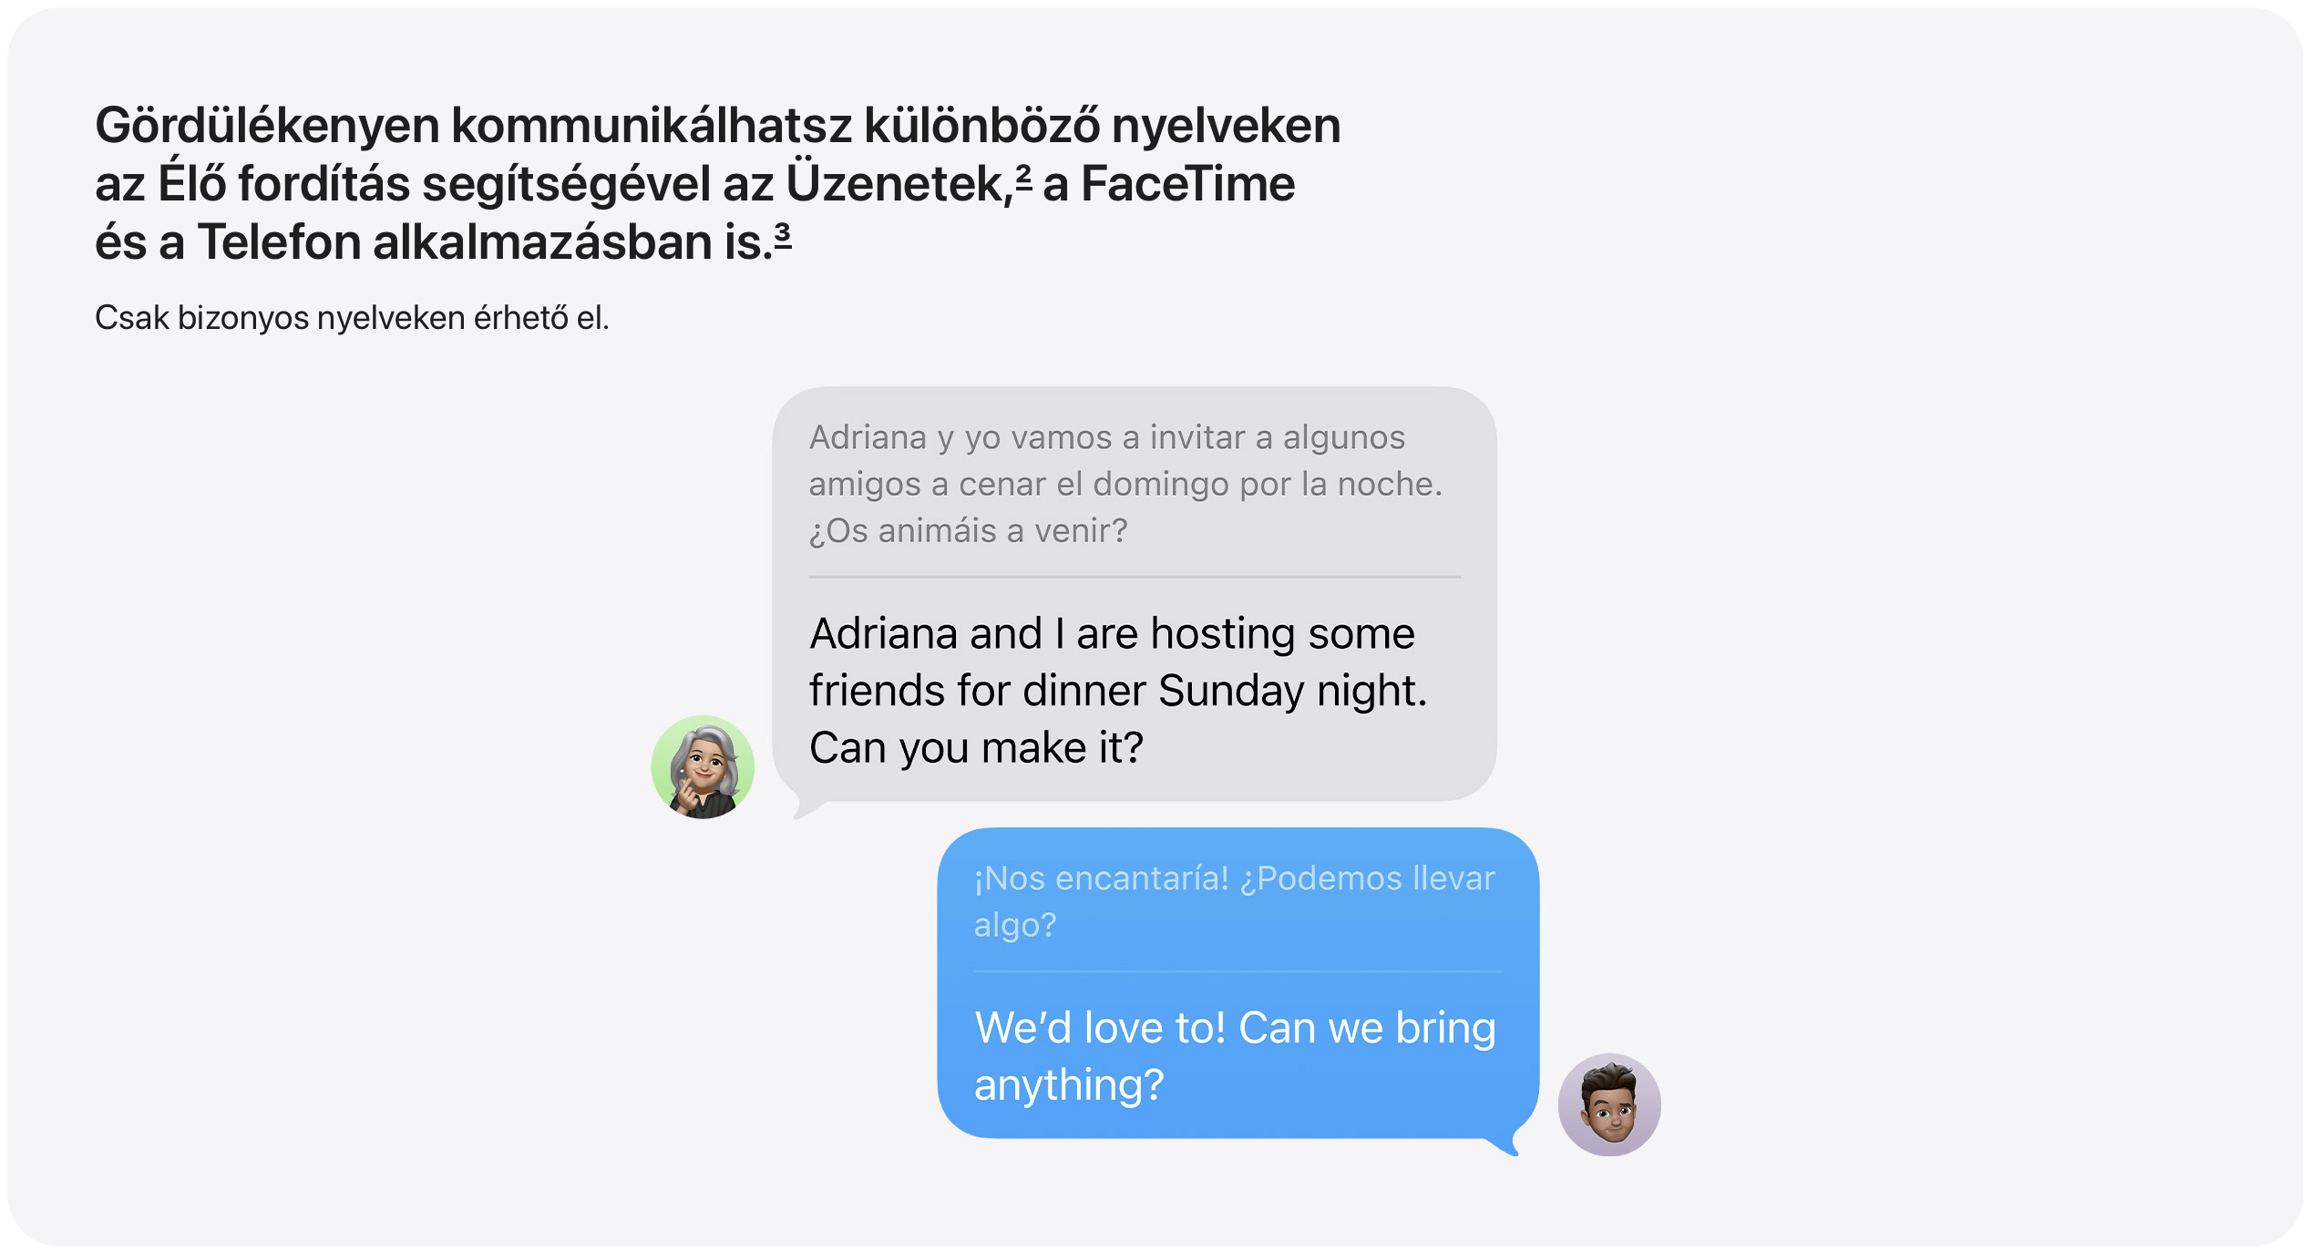Click the divider line inside the blue bubble
The width and height of the screenshot is (2311, 1252).
1238,971
